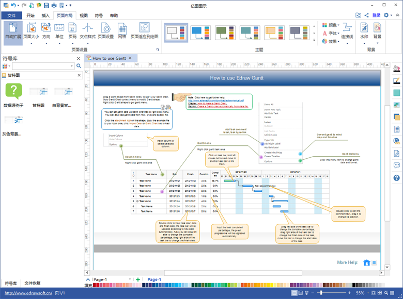Image resolution: width=403 pixels, height=299 pixels.
Task: Open the 文件 file menu
Action: 11,15
